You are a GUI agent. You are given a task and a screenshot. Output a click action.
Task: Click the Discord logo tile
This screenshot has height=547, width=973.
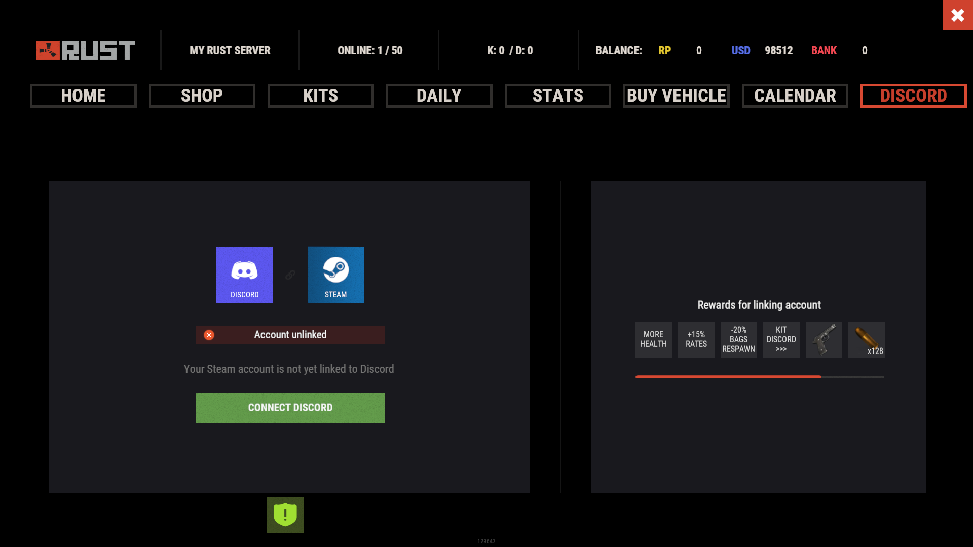click(244, 275)
